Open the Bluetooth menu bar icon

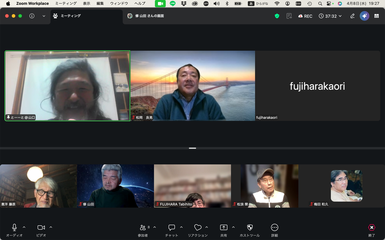(227, 4)
